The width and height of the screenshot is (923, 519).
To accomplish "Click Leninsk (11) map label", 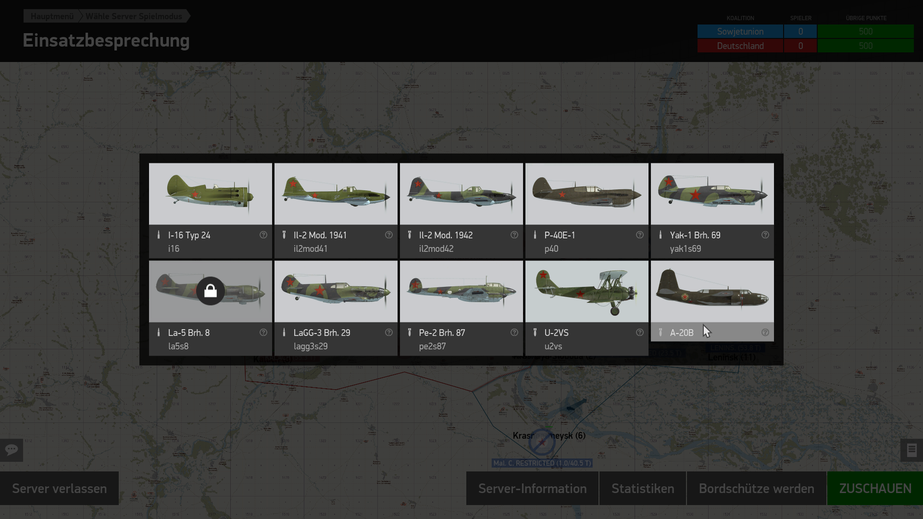I will tap(732, 358).
